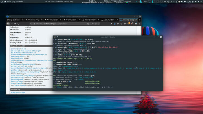The image size is (203, 114).
Task: Expand hidden system tray icons arrow
Action: pos(198,2)
